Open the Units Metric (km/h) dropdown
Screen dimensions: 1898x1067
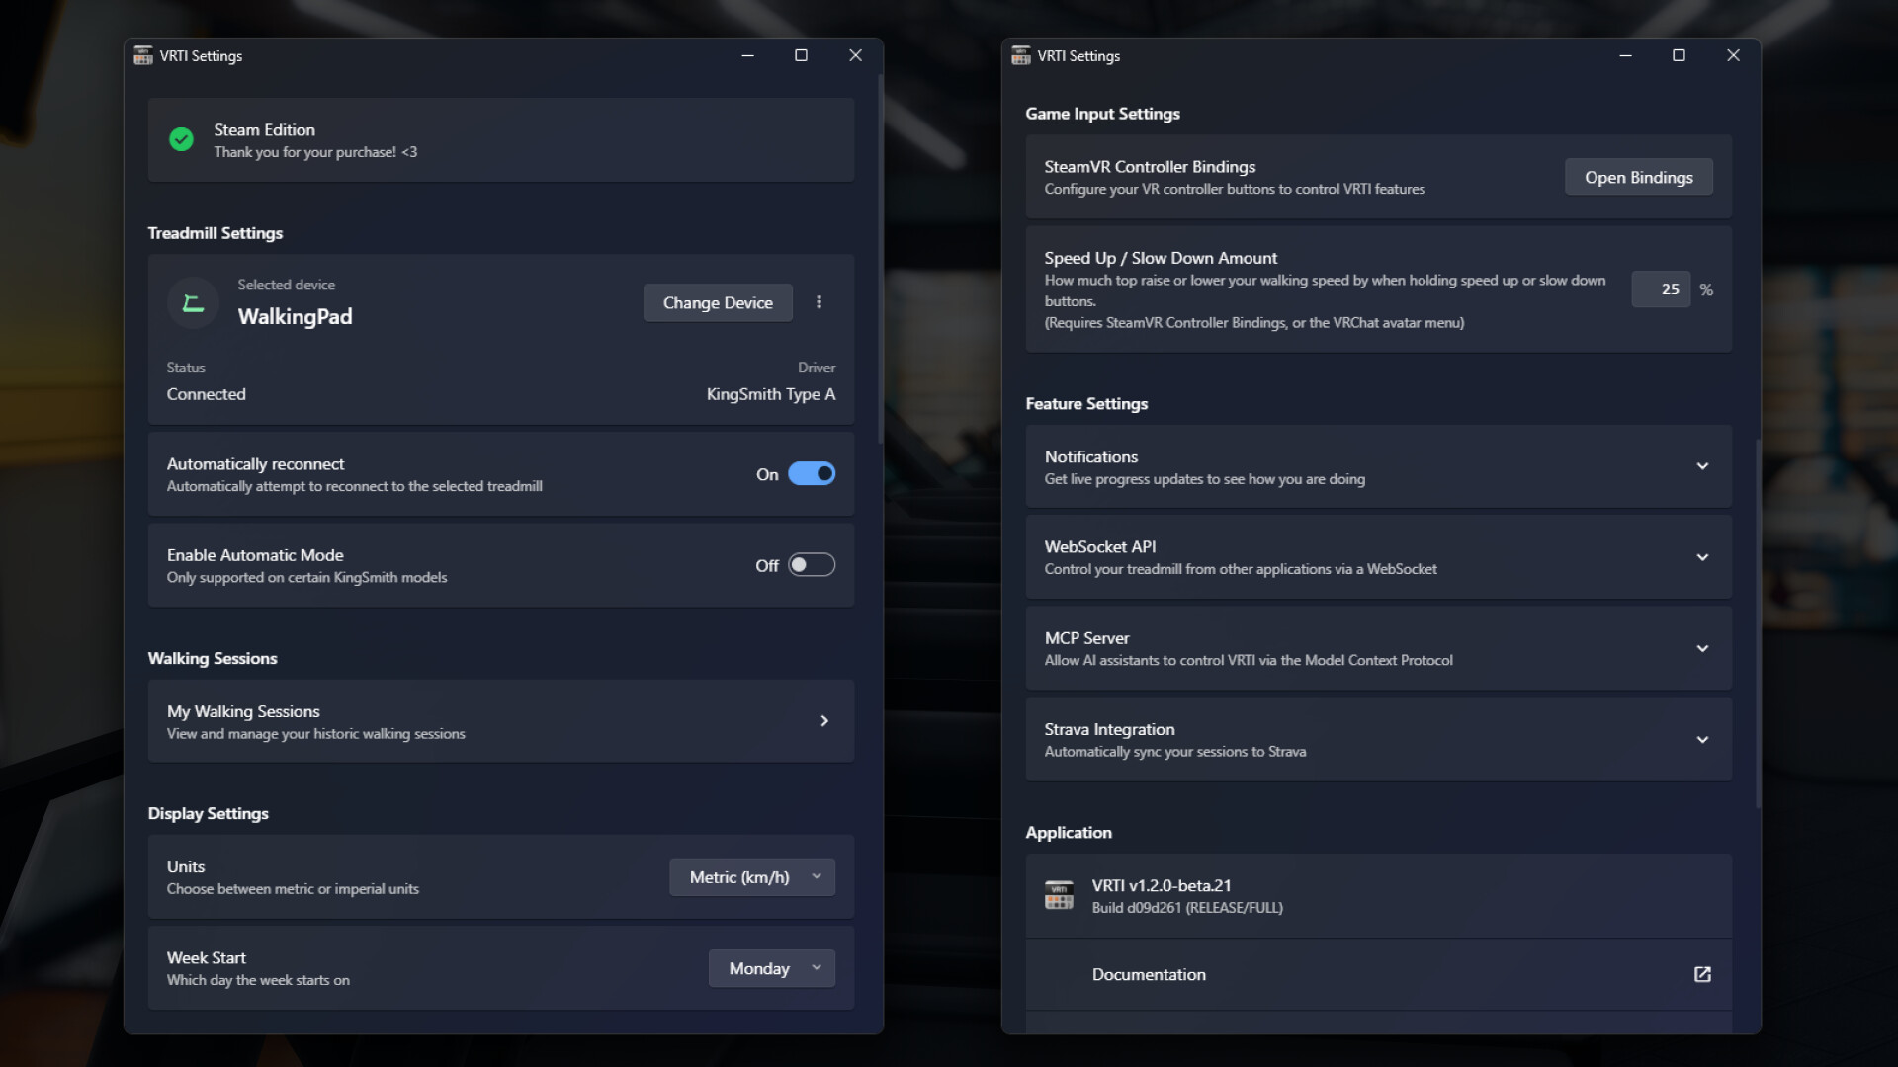(751, 877)
